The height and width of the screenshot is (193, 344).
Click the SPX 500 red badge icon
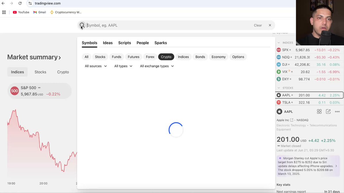pyautogui.click(x=279, y=50)
